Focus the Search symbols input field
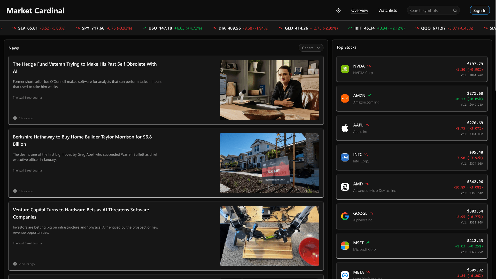 tap(430, 10)
